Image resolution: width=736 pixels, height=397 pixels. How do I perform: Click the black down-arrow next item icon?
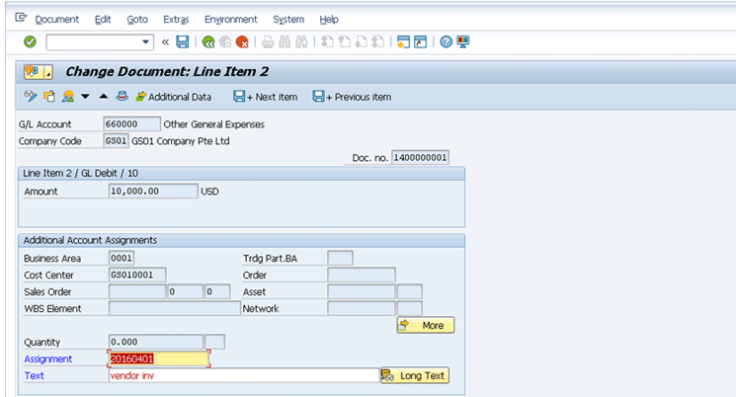[x=85, y=97]
